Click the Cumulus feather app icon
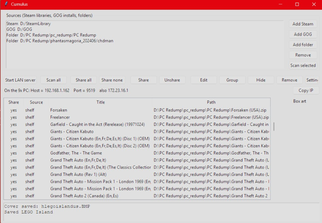This screenshot has width=322, height=223. pos(6,4)
